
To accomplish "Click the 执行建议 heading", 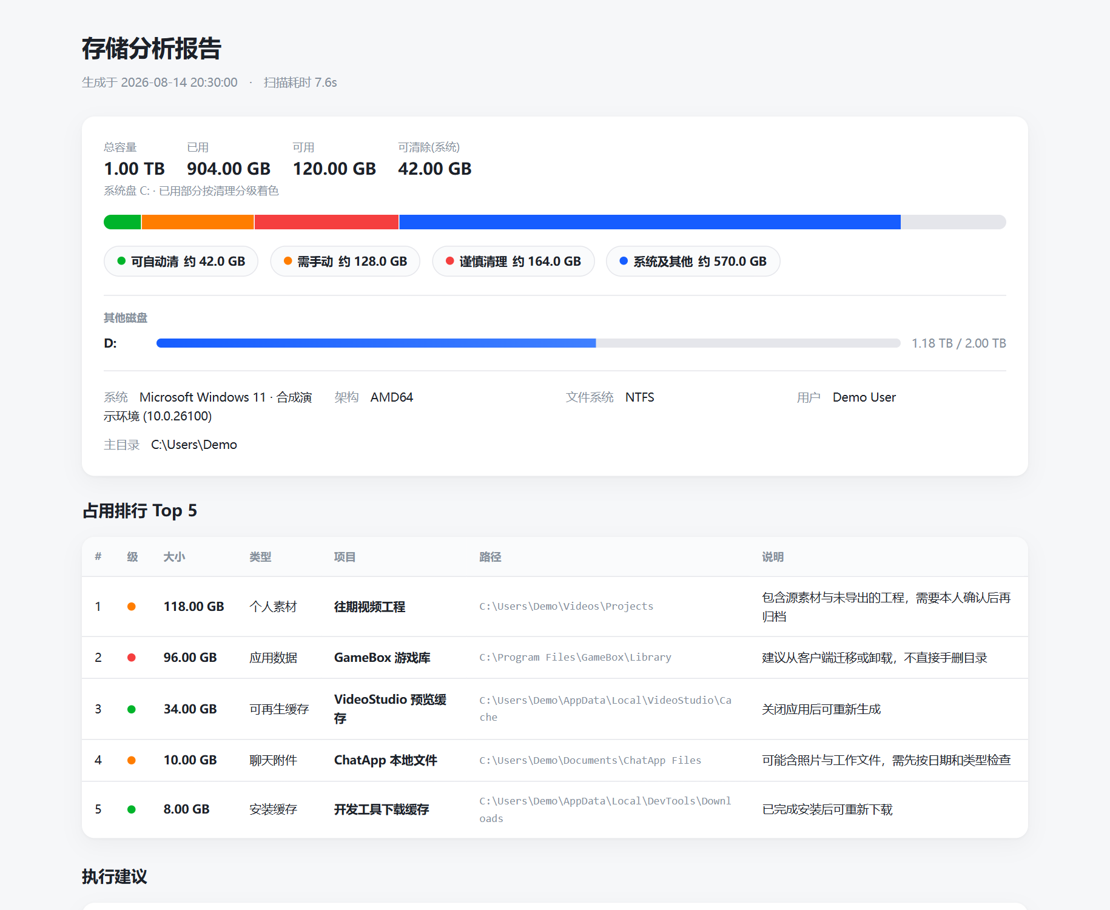I will (115, 877).
